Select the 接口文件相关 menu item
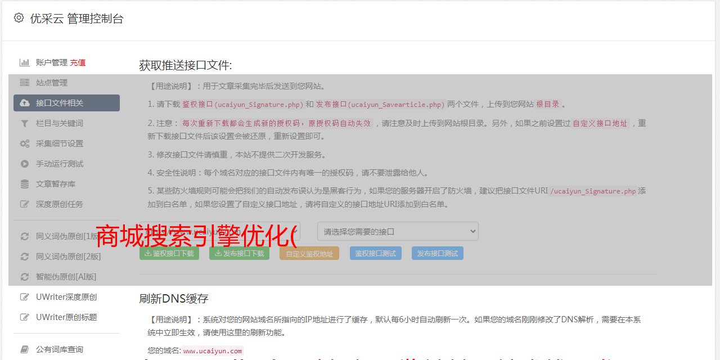The height and width of the screenshot is (360, 720). [x=66, y=103]
